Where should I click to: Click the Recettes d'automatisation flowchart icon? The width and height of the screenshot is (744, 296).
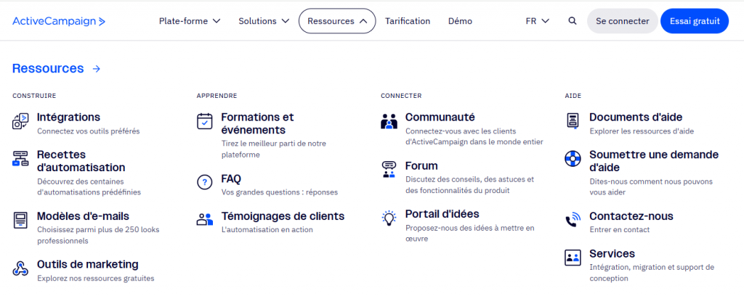[x=20, y=158]
